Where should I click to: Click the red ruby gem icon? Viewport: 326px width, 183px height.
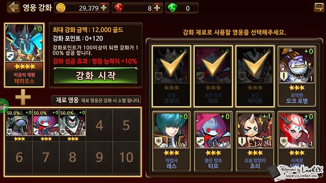click(119, 8)
